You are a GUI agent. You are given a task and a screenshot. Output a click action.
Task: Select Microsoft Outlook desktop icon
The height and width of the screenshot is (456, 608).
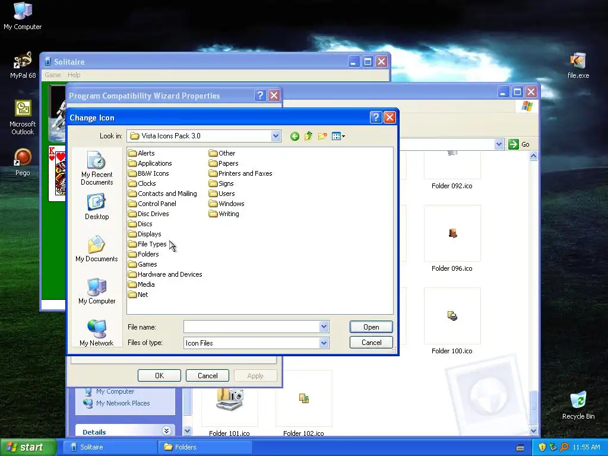click(23, 118)
